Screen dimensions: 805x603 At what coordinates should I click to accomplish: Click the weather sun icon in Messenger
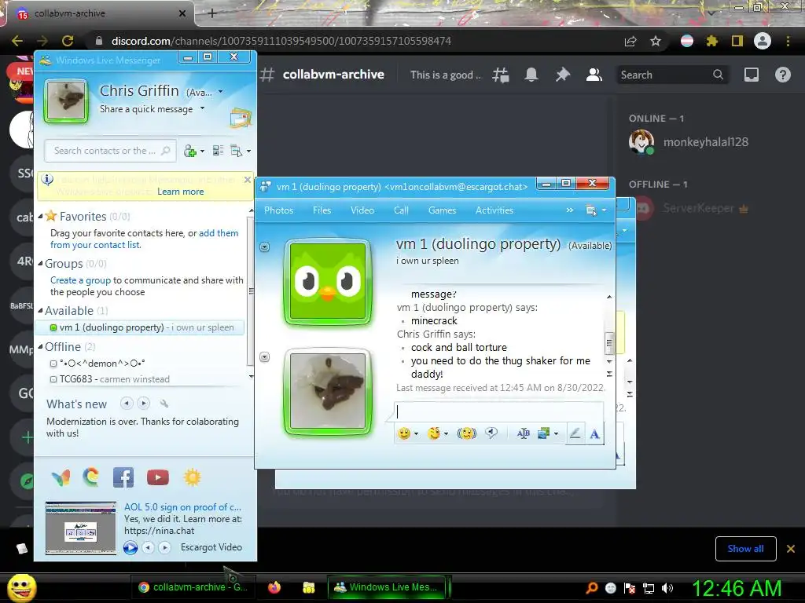click(x=192, y=477)
